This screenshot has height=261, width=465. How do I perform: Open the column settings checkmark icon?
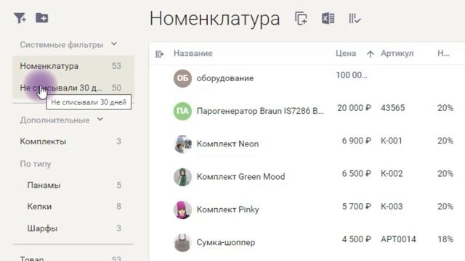(355, 19)
